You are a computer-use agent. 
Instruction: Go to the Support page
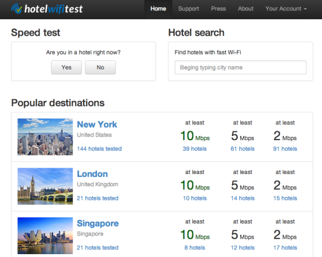point(189,9)
